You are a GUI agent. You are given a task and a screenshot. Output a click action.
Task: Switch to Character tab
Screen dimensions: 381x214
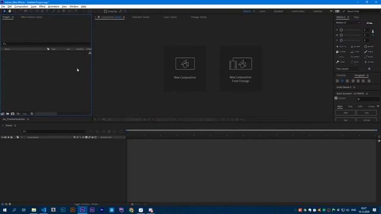[341, 75]
